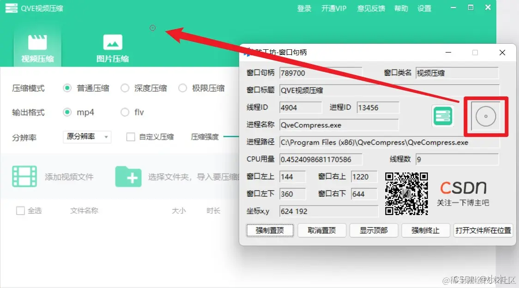Click the green add folder icon
This screenshot has height=288, width=519.
128,176
